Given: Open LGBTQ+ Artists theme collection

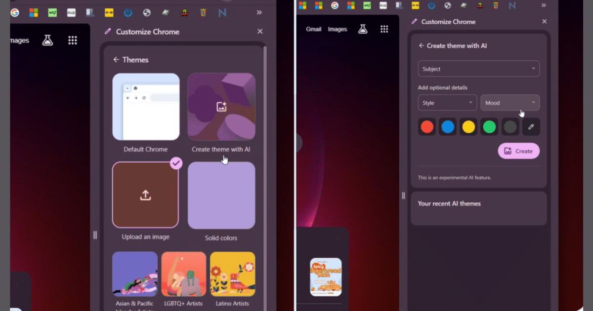Looking at the screenshot, I should point(183,274).
